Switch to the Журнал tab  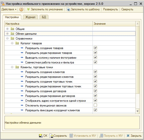[30, 17]
